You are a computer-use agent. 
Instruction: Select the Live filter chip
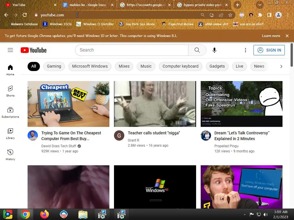click(x=239, y=66)
